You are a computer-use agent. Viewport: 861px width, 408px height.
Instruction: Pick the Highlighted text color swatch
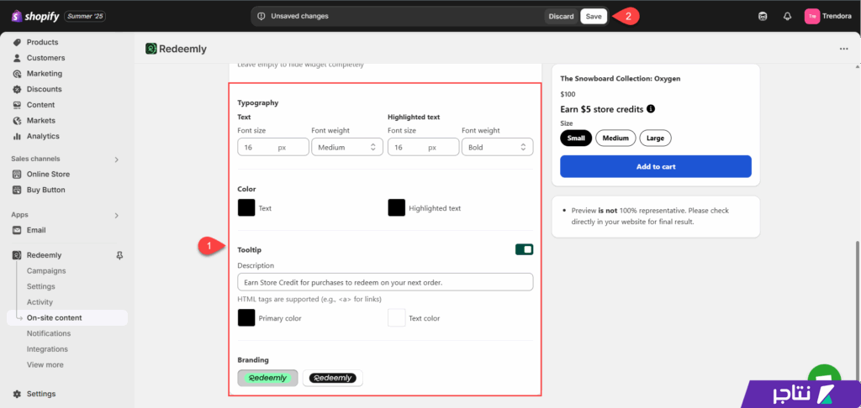[397, 208]
